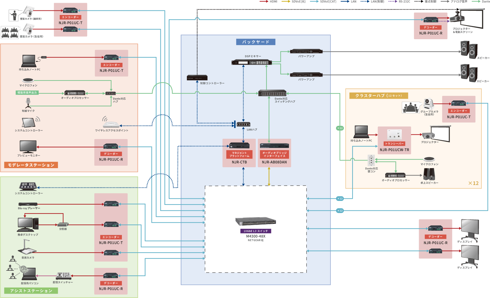Viewport: 490px width, 298px height.
Task: Click the NJR-P01UCW-TR transceiver box
Action: tap(394, 140)
